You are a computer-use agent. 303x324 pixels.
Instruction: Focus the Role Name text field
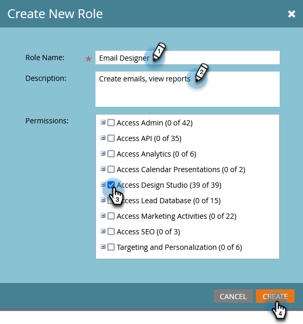(187, 58)
